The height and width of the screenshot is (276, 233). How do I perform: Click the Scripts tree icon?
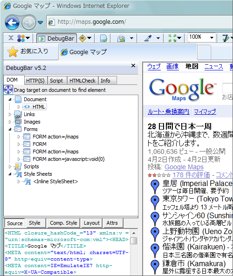18,166
